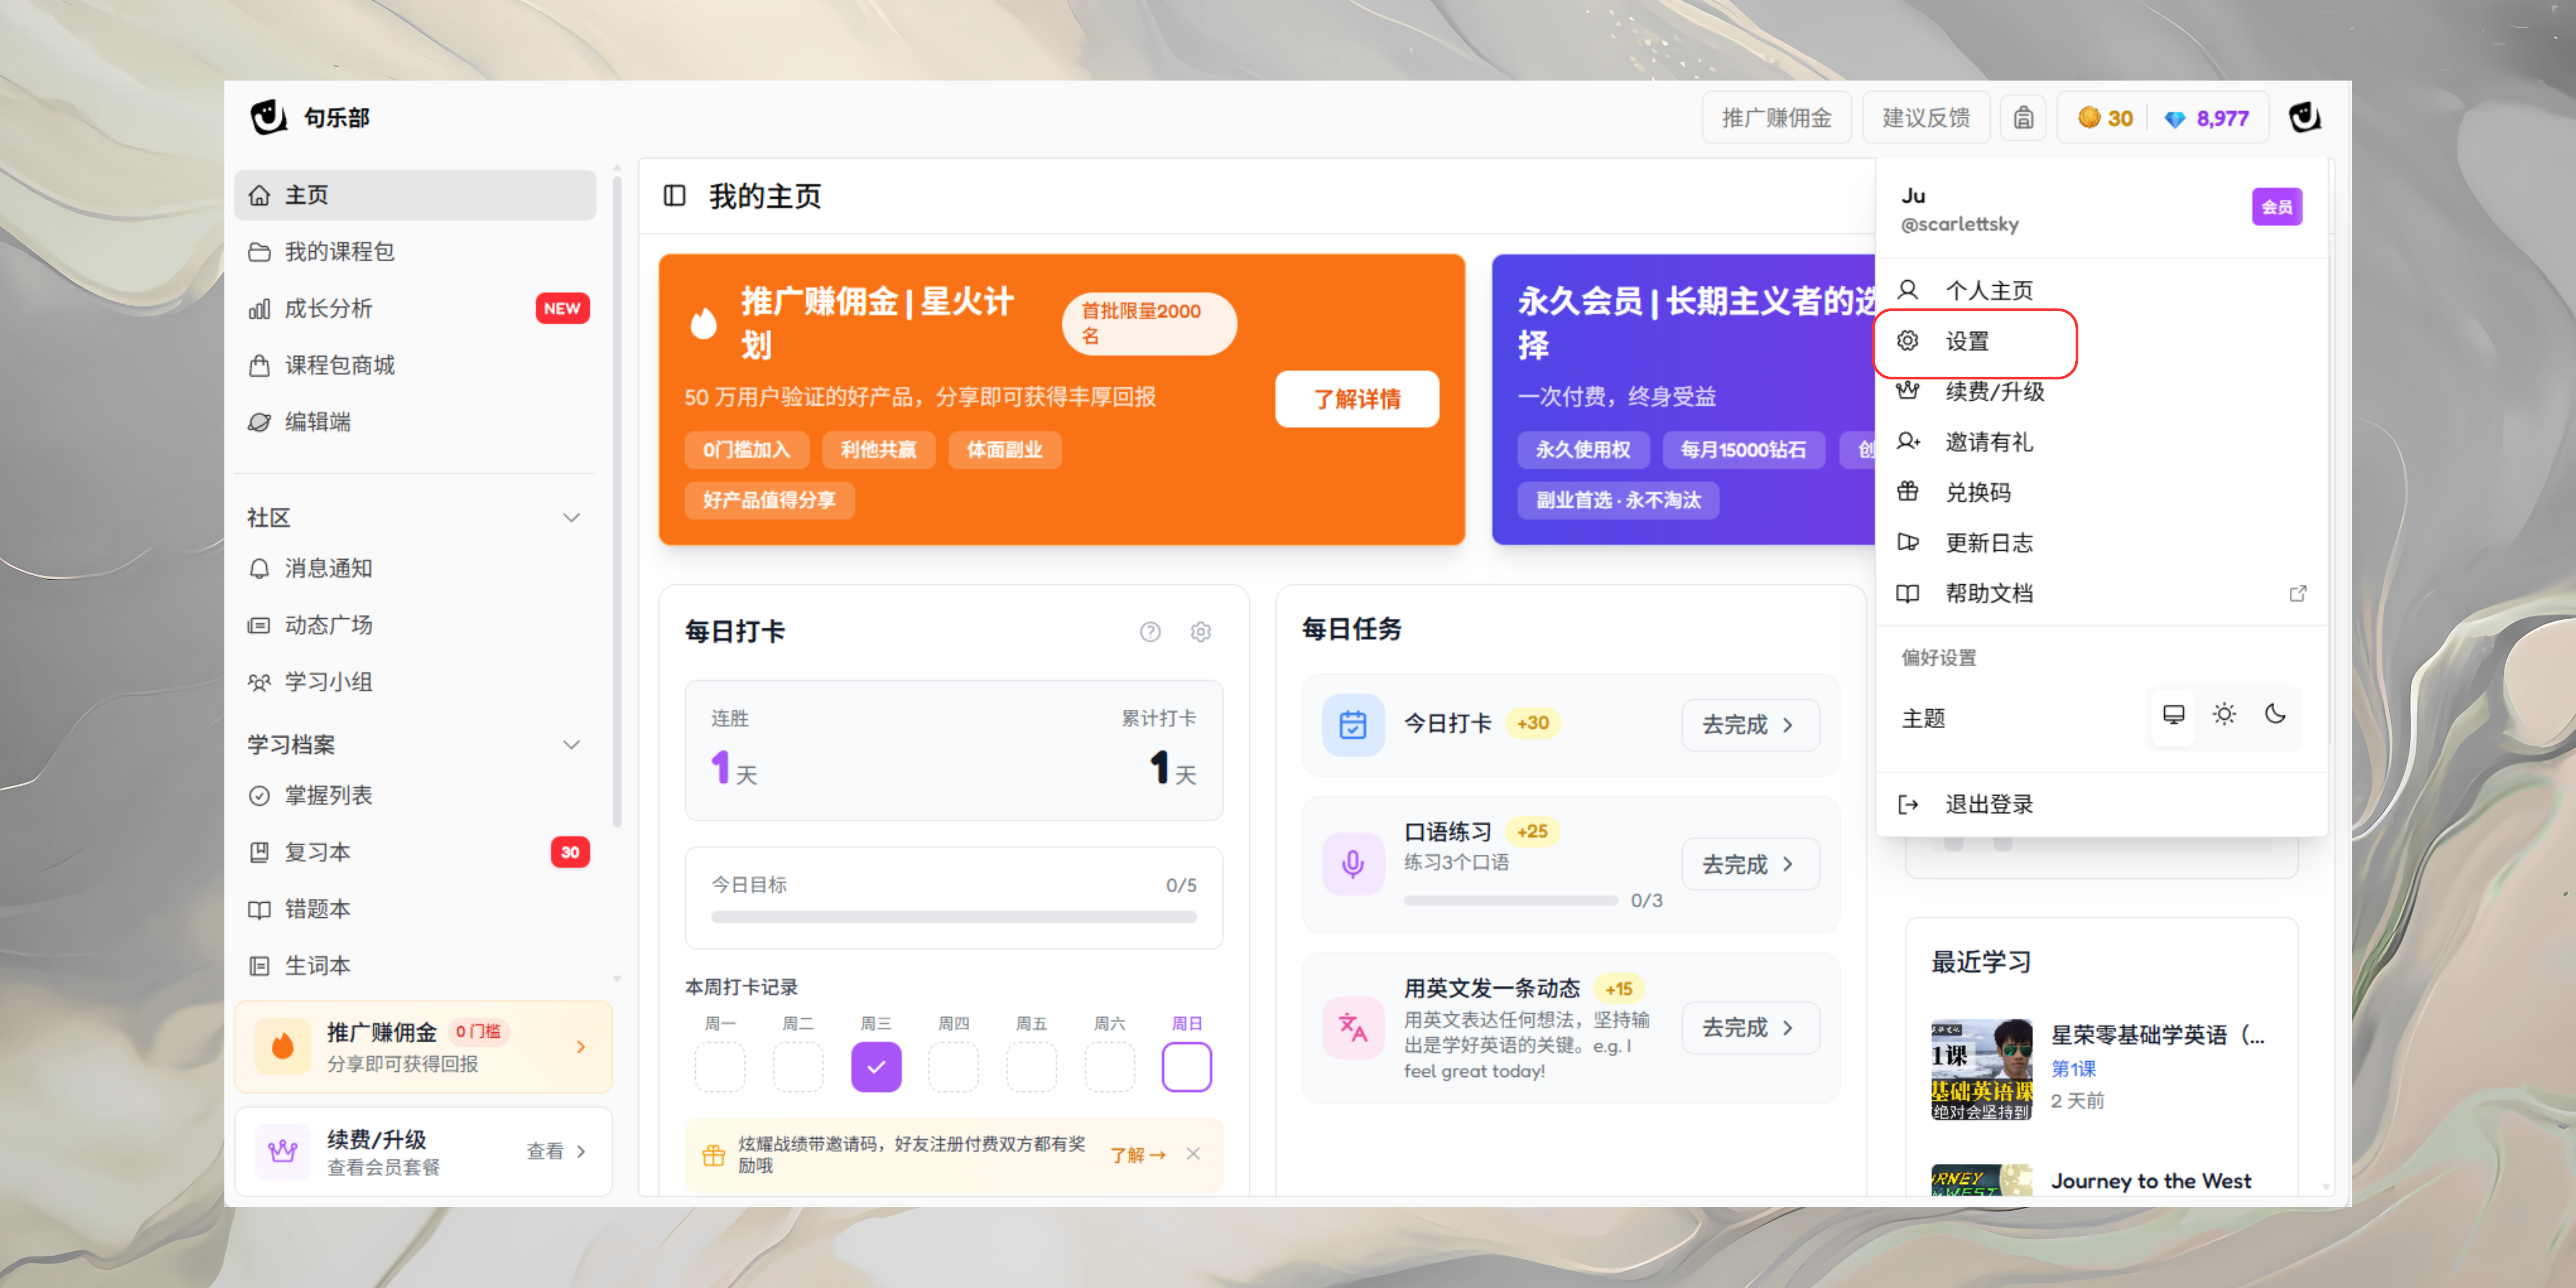Open the check-in settings gear icon
Image resolution: width=2576 pixels, height=1288 pixels.
click(x=1200, y=632)
